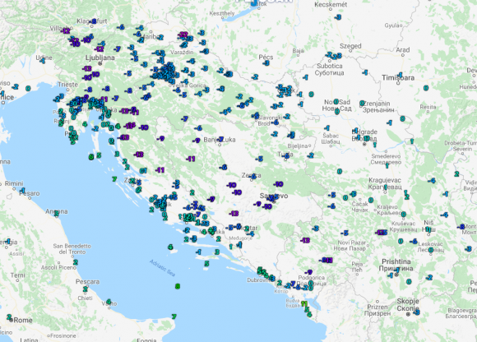477x342 pixels.
Task: Select the Banja Luka label
Action: (x=220, y=140)
